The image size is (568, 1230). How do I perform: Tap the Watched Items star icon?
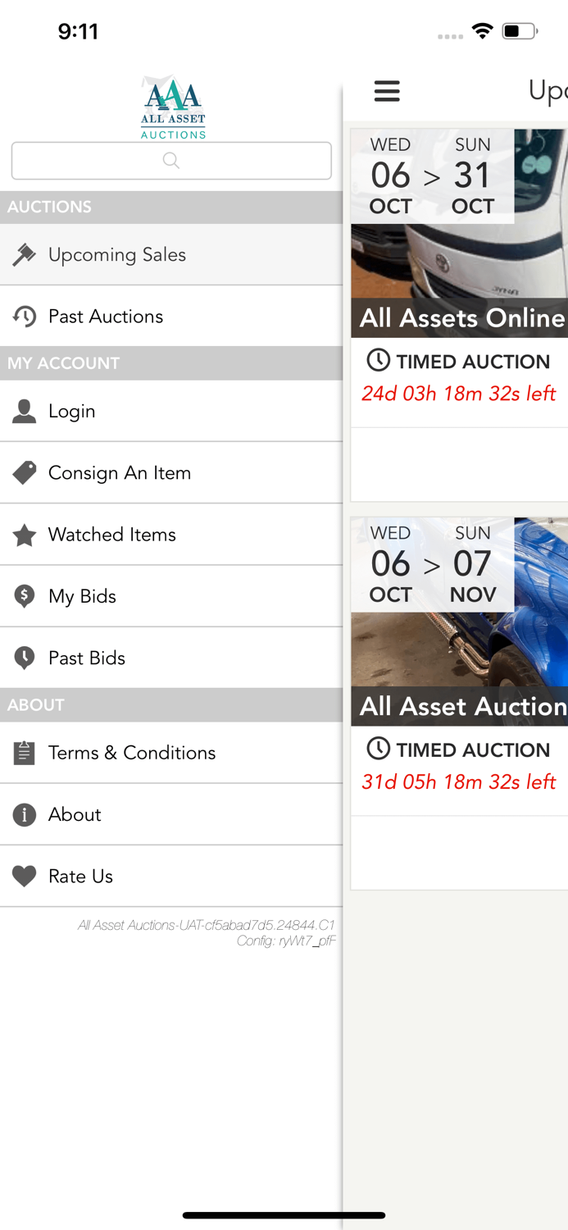(x=25, y=535)
